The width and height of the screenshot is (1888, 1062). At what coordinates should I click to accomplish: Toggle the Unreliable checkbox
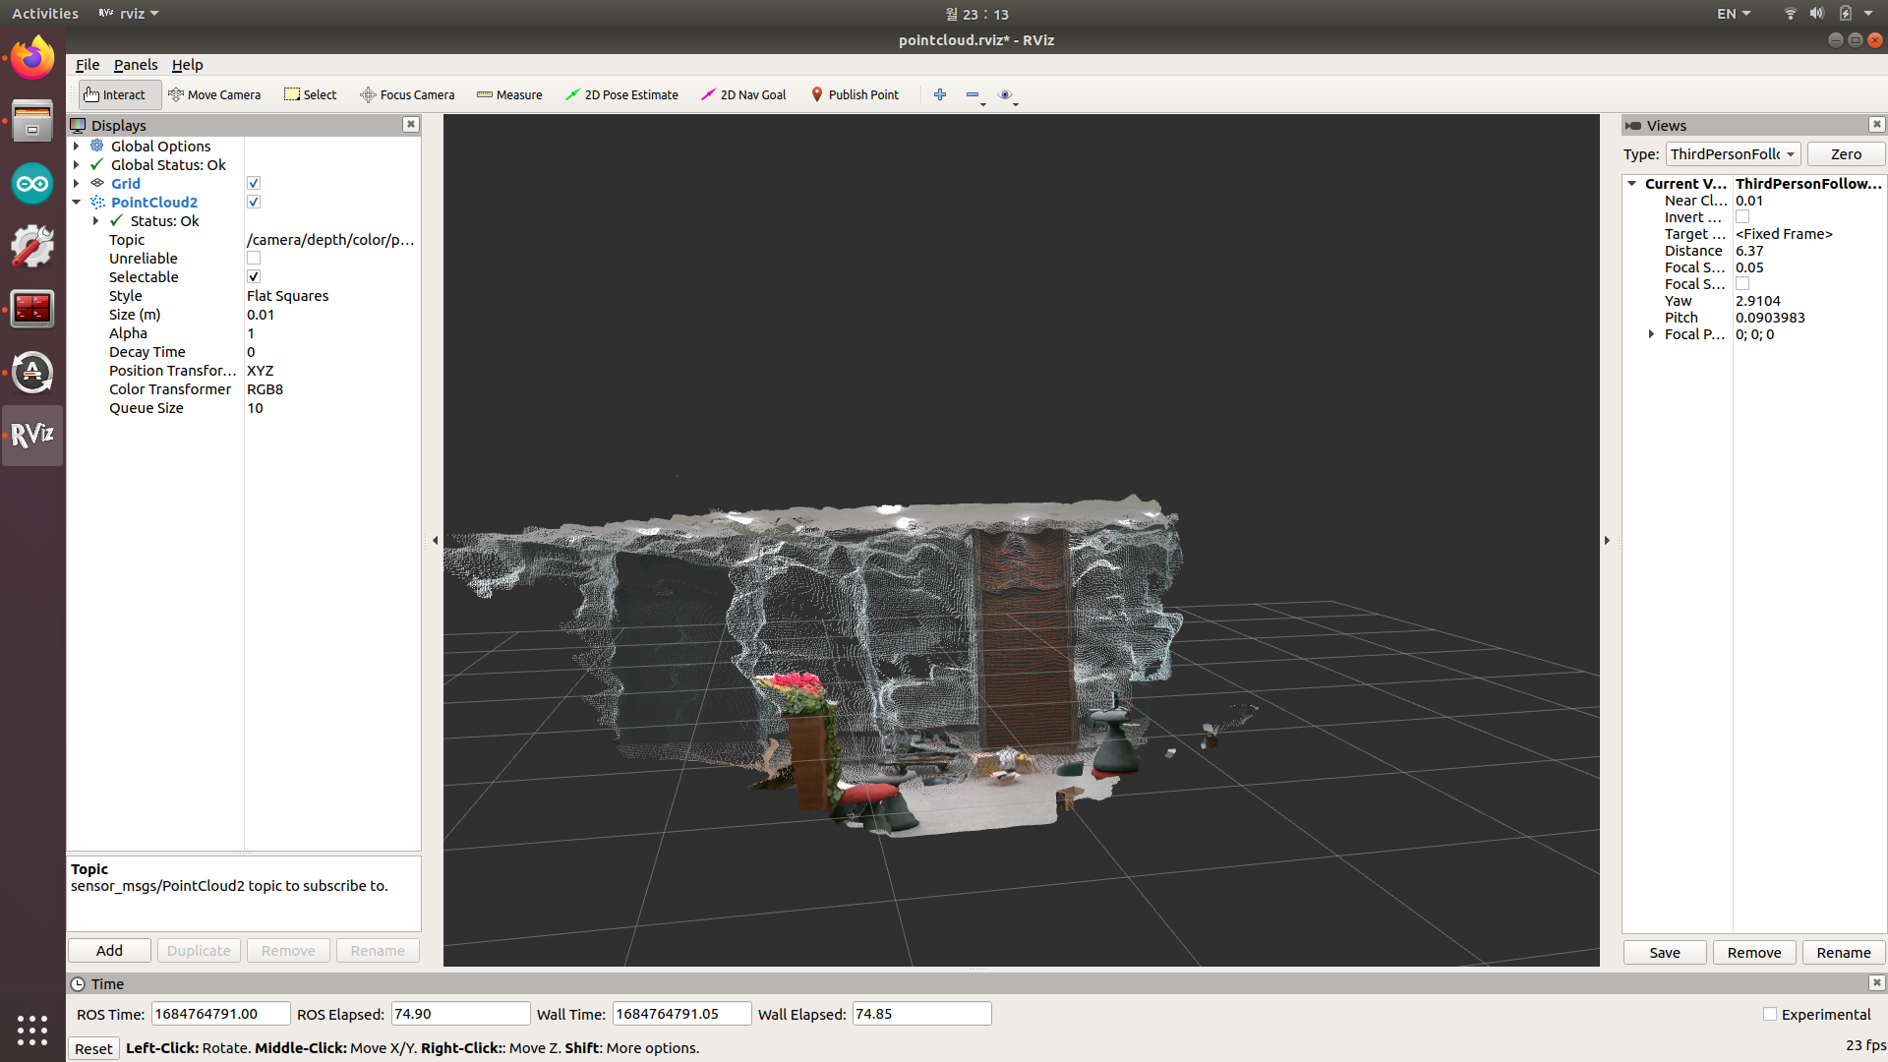[x=254, y=259]
